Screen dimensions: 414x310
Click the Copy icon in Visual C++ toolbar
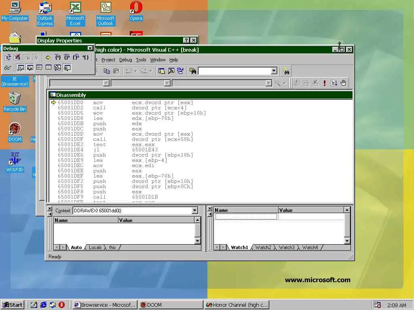[x=107, y=71]
